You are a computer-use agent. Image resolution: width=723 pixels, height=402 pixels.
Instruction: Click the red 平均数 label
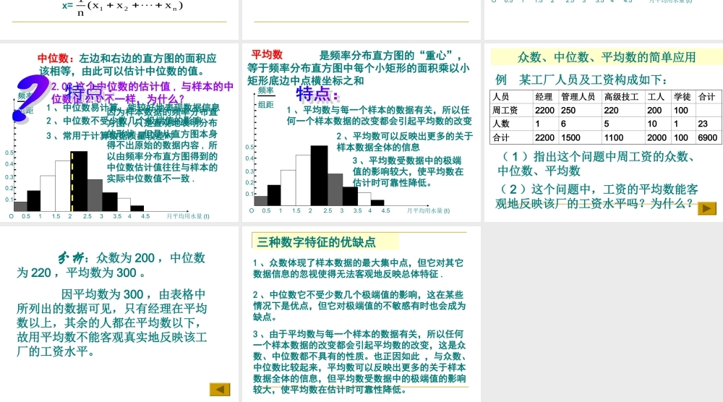click(267, 54)
